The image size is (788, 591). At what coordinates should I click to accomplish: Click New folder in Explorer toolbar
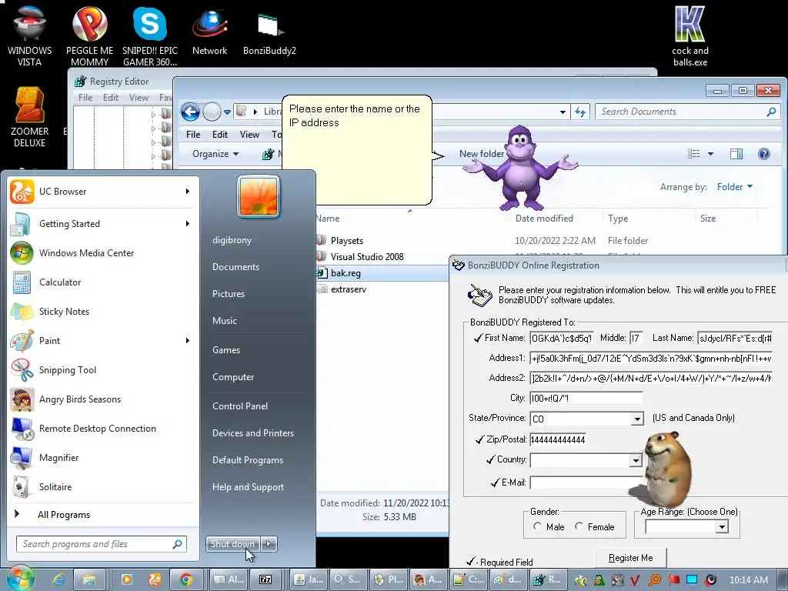[x=482, y=154]
